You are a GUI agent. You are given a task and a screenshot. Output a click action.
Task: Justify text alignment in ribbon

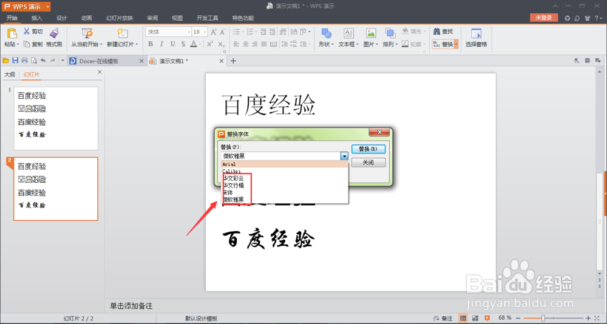pyautogui.click(x=264, y=44)
